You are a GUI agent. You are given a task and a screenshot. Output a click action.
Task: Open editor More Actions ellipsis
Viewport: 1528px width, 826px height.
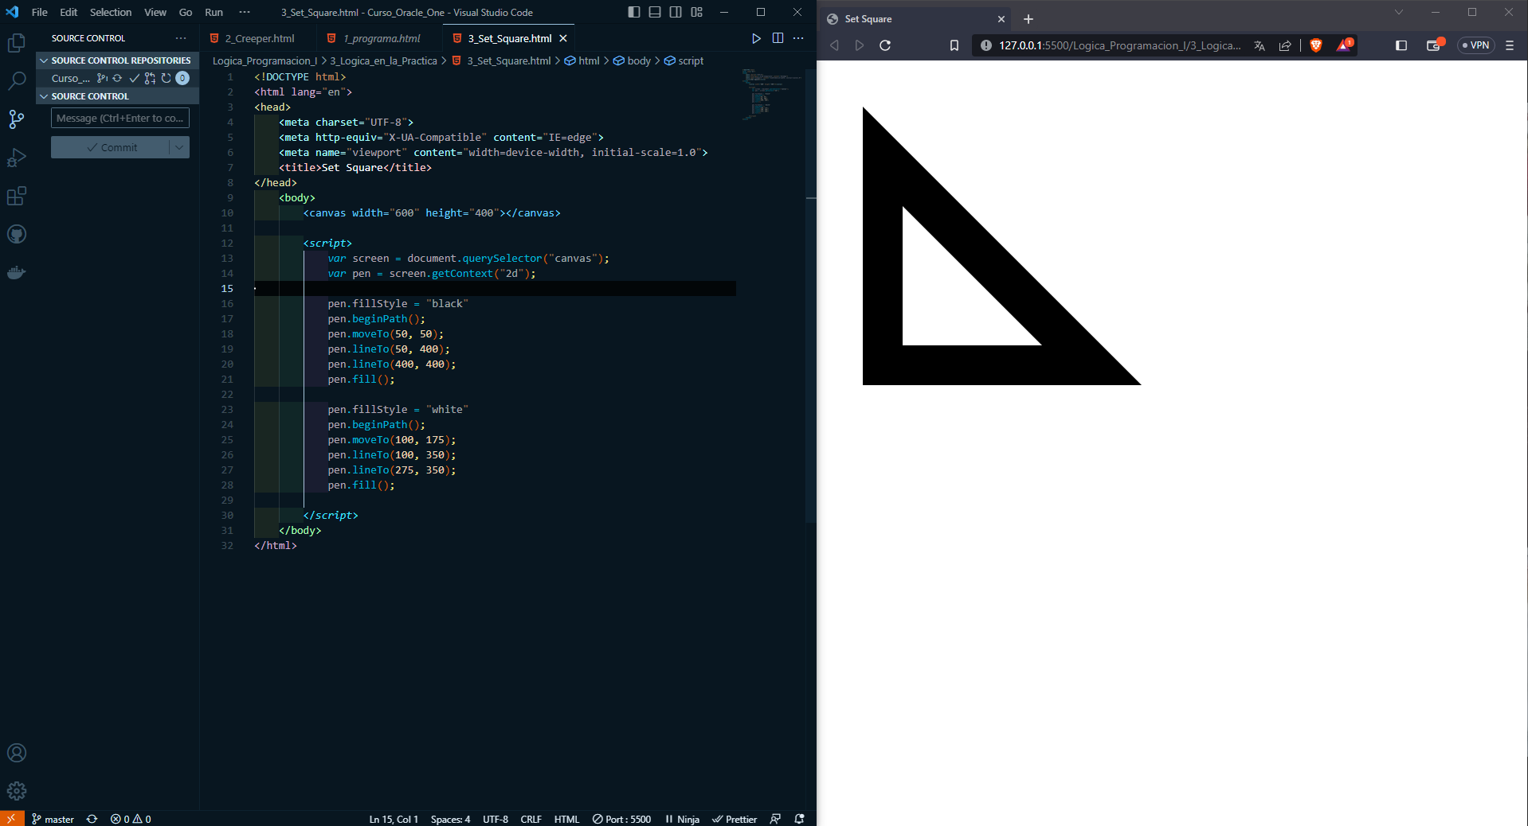[x=798, y=38]
